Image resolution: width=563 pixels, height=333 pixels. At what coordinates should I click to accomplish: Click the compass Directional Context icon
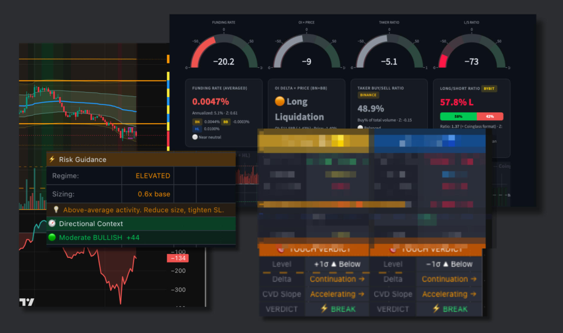point(52,223)
